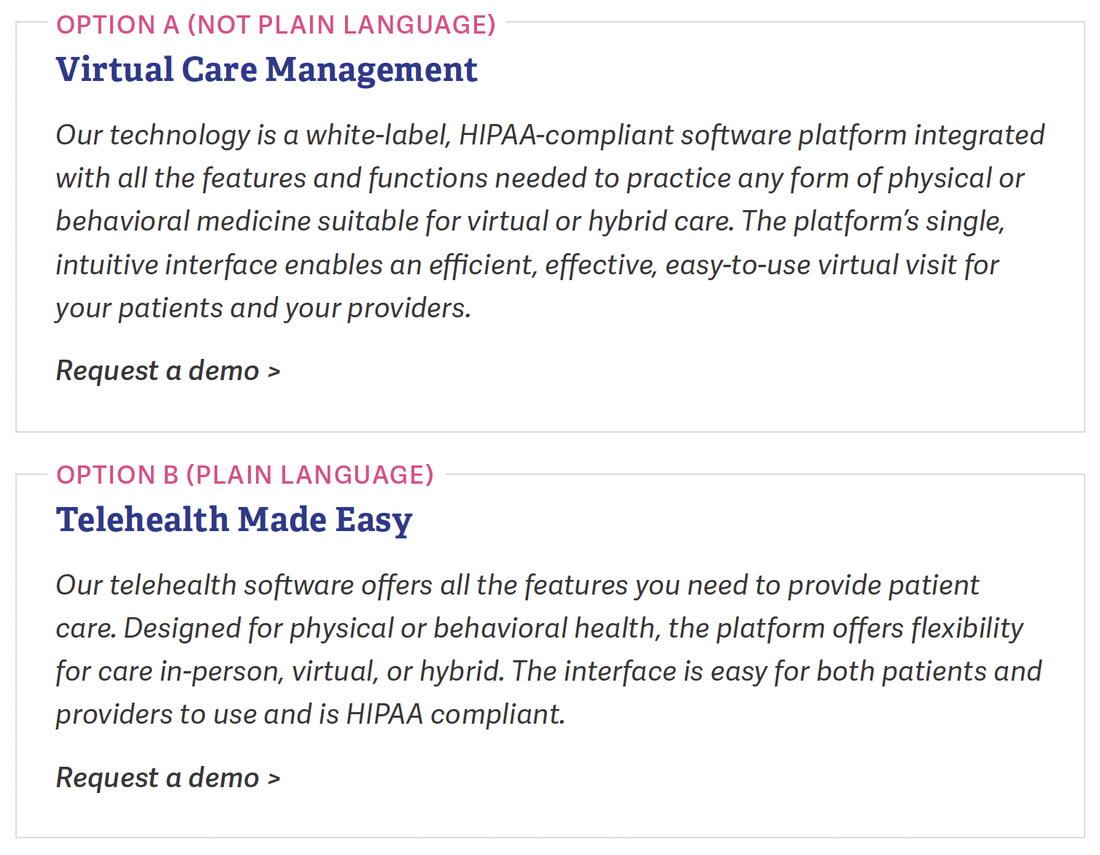Open Request a demo under Telehealth Made Easy
The image size is (1100, 855).
pyautogui.click(x=158, y=778)
